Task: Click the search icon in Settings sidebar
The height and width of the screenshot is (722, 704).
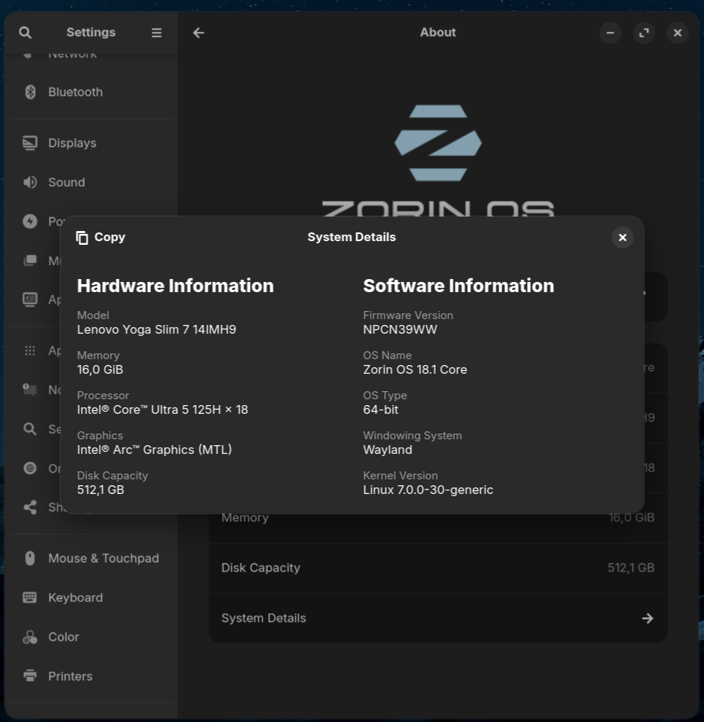Action: (x=26, y=32)
